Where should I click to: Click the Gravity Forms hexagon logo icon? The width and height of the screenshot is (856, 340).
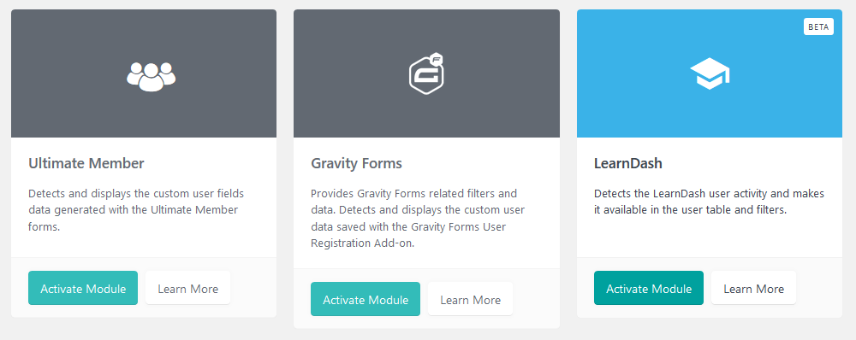pyautogui.click(x=426, y=73)
